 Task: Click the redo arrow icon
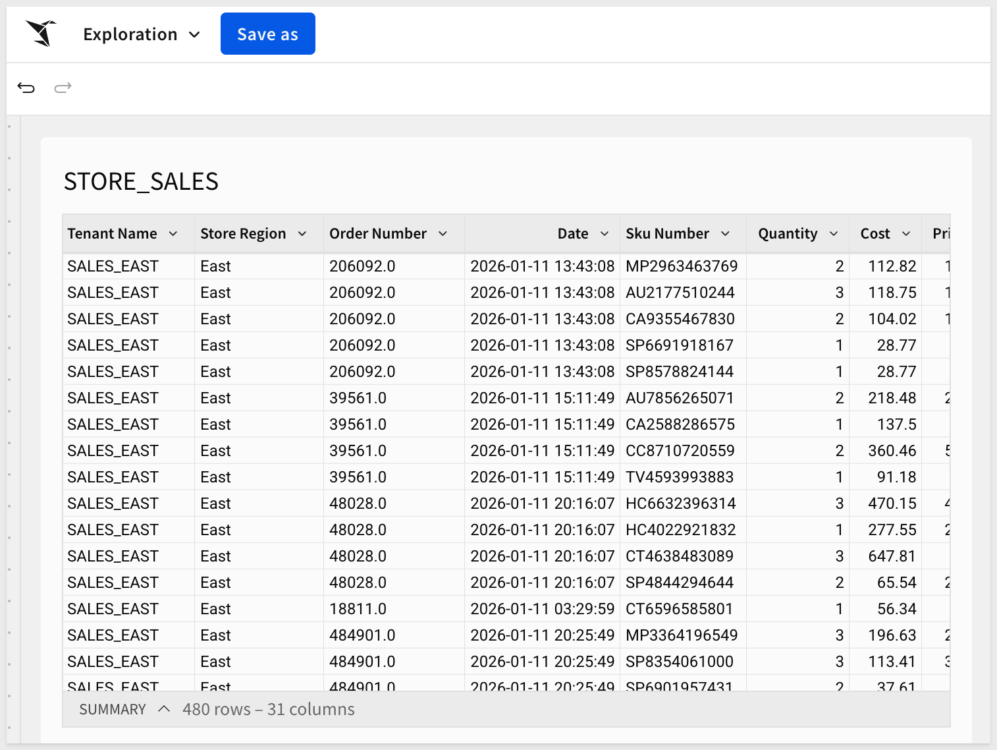(63, 88)
